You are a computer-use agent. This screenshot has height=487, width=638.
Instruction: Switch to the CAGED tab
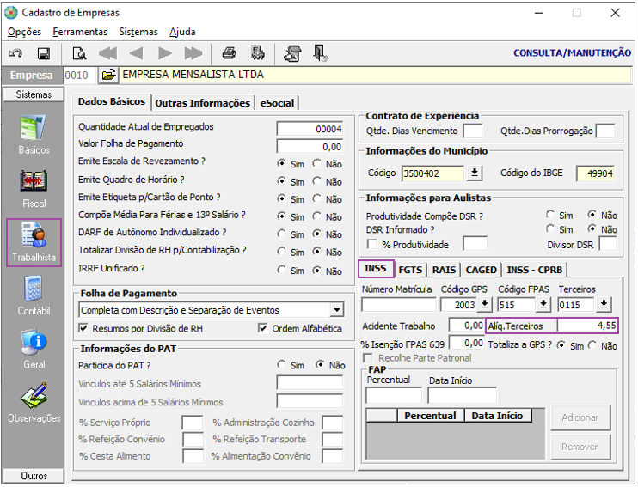click(x=482, y=270)
